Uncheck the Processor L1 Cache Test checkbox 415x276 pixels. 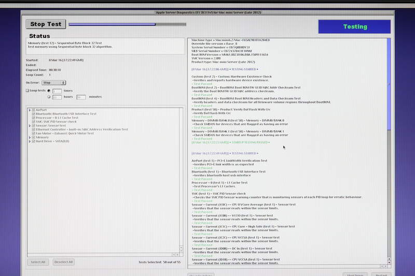coord(34,118)
